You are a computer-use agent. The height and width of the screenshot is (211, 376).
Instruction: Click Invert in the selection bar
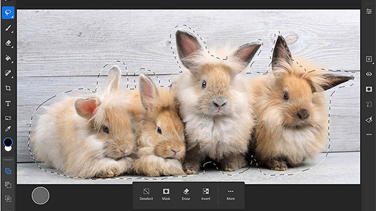coord(206,195)
